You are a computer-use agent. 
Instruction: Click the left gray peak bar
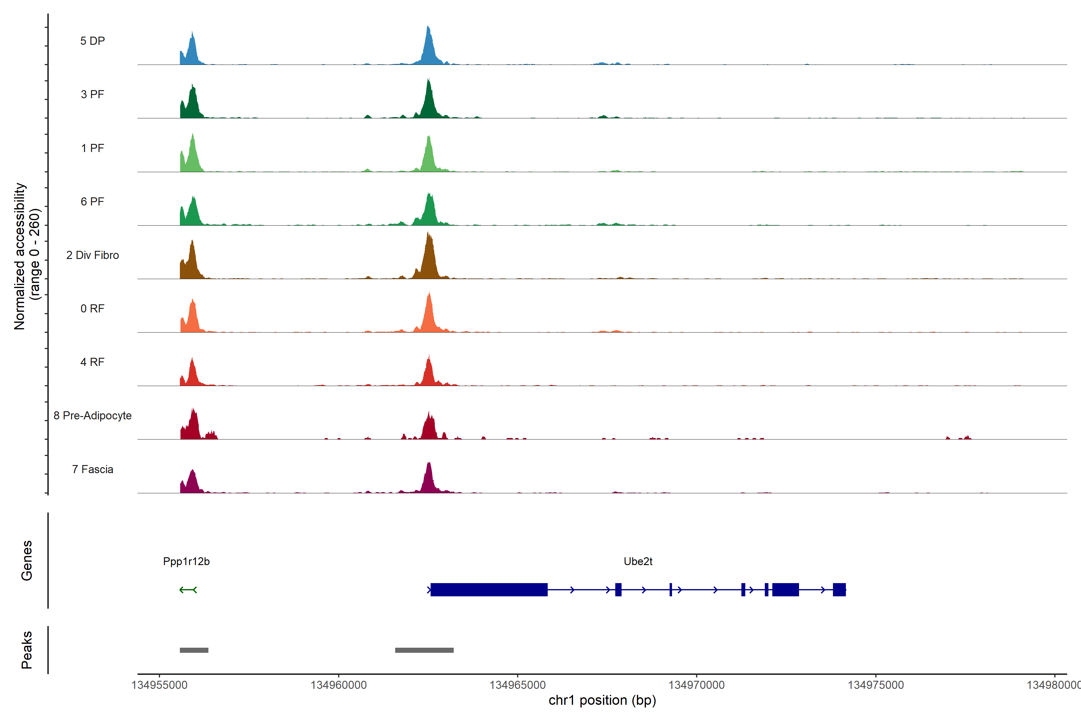pyautogui.click(x=194, y=650)
